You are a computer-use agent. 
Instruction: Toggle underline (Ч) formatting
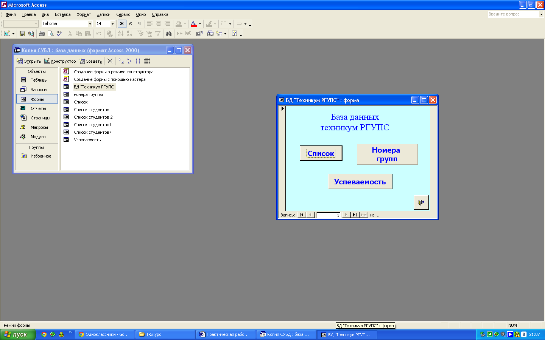click(139, 24)
